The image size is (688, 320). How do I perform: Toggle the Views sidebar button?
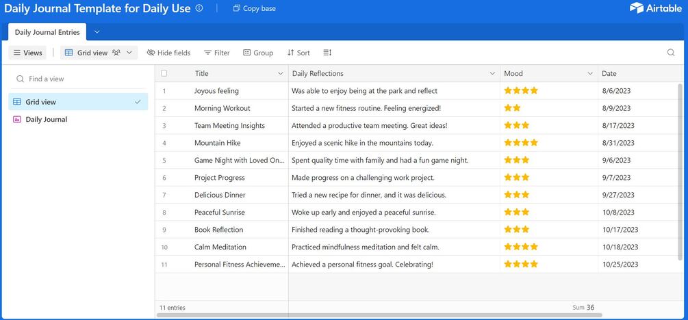pos(27,53)
